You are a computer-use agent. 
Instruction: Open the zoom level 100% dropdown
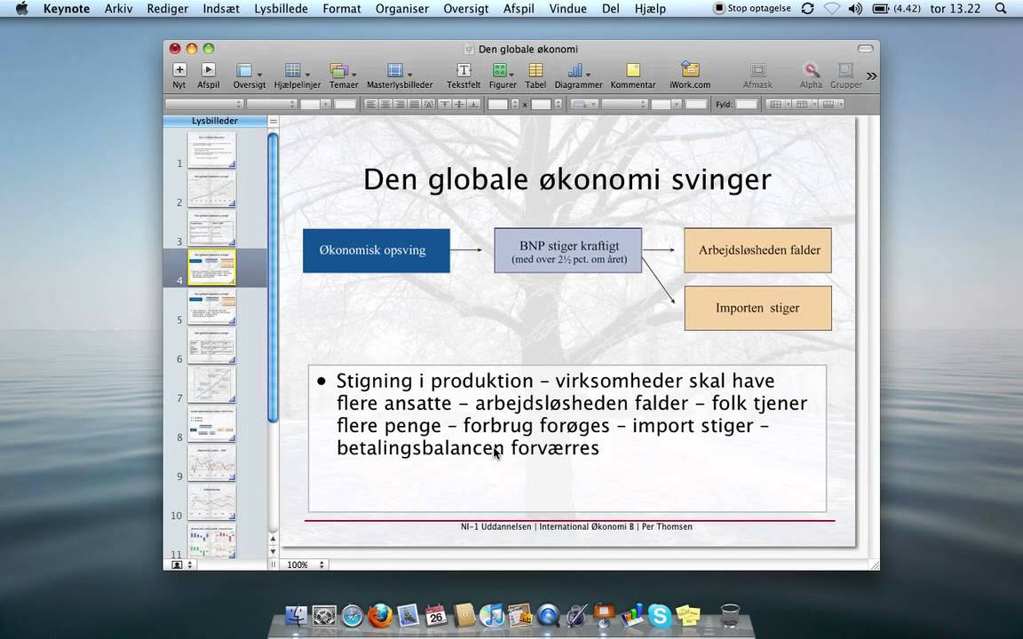[x=306, y=564]
